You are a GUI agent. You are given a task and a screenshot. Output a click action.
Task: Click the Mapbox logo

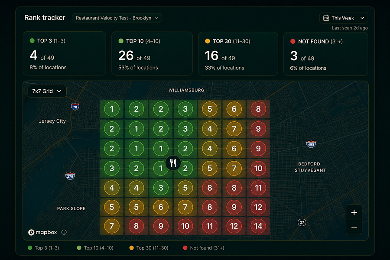click(42, 232)
